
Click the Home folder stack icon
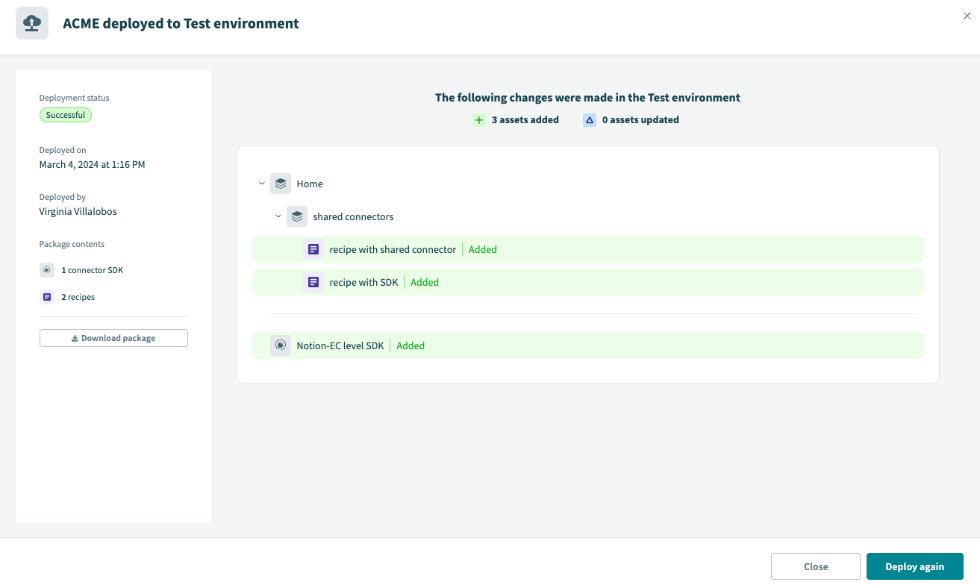(x=281, y=184)
